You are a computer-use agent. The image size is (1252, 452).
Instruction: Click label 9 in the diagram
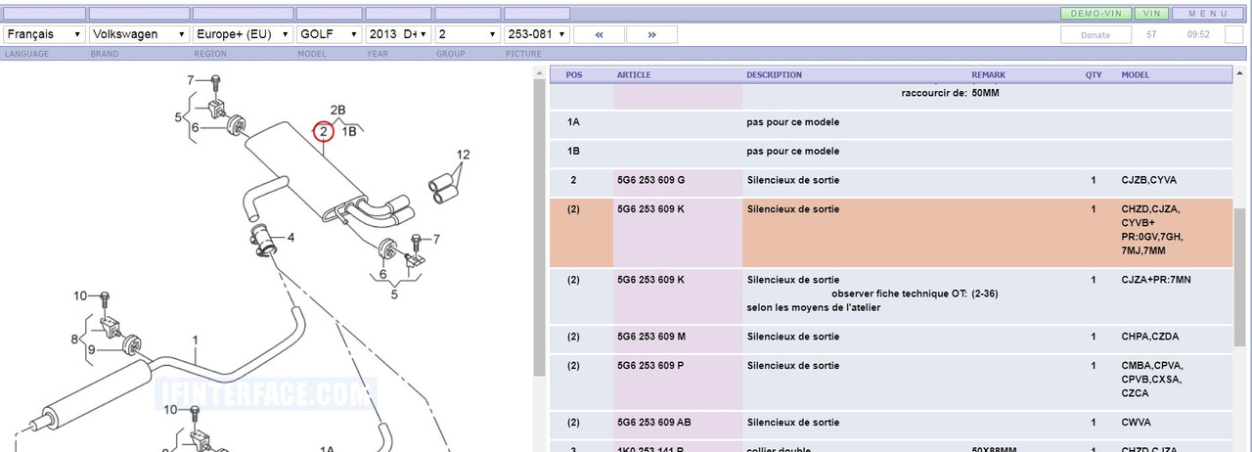click(92, 349)
